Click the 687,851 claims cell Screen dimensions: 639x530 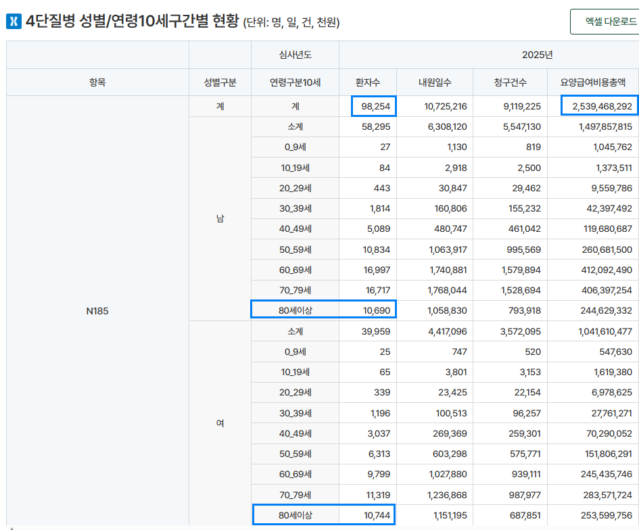pos(511,515)
